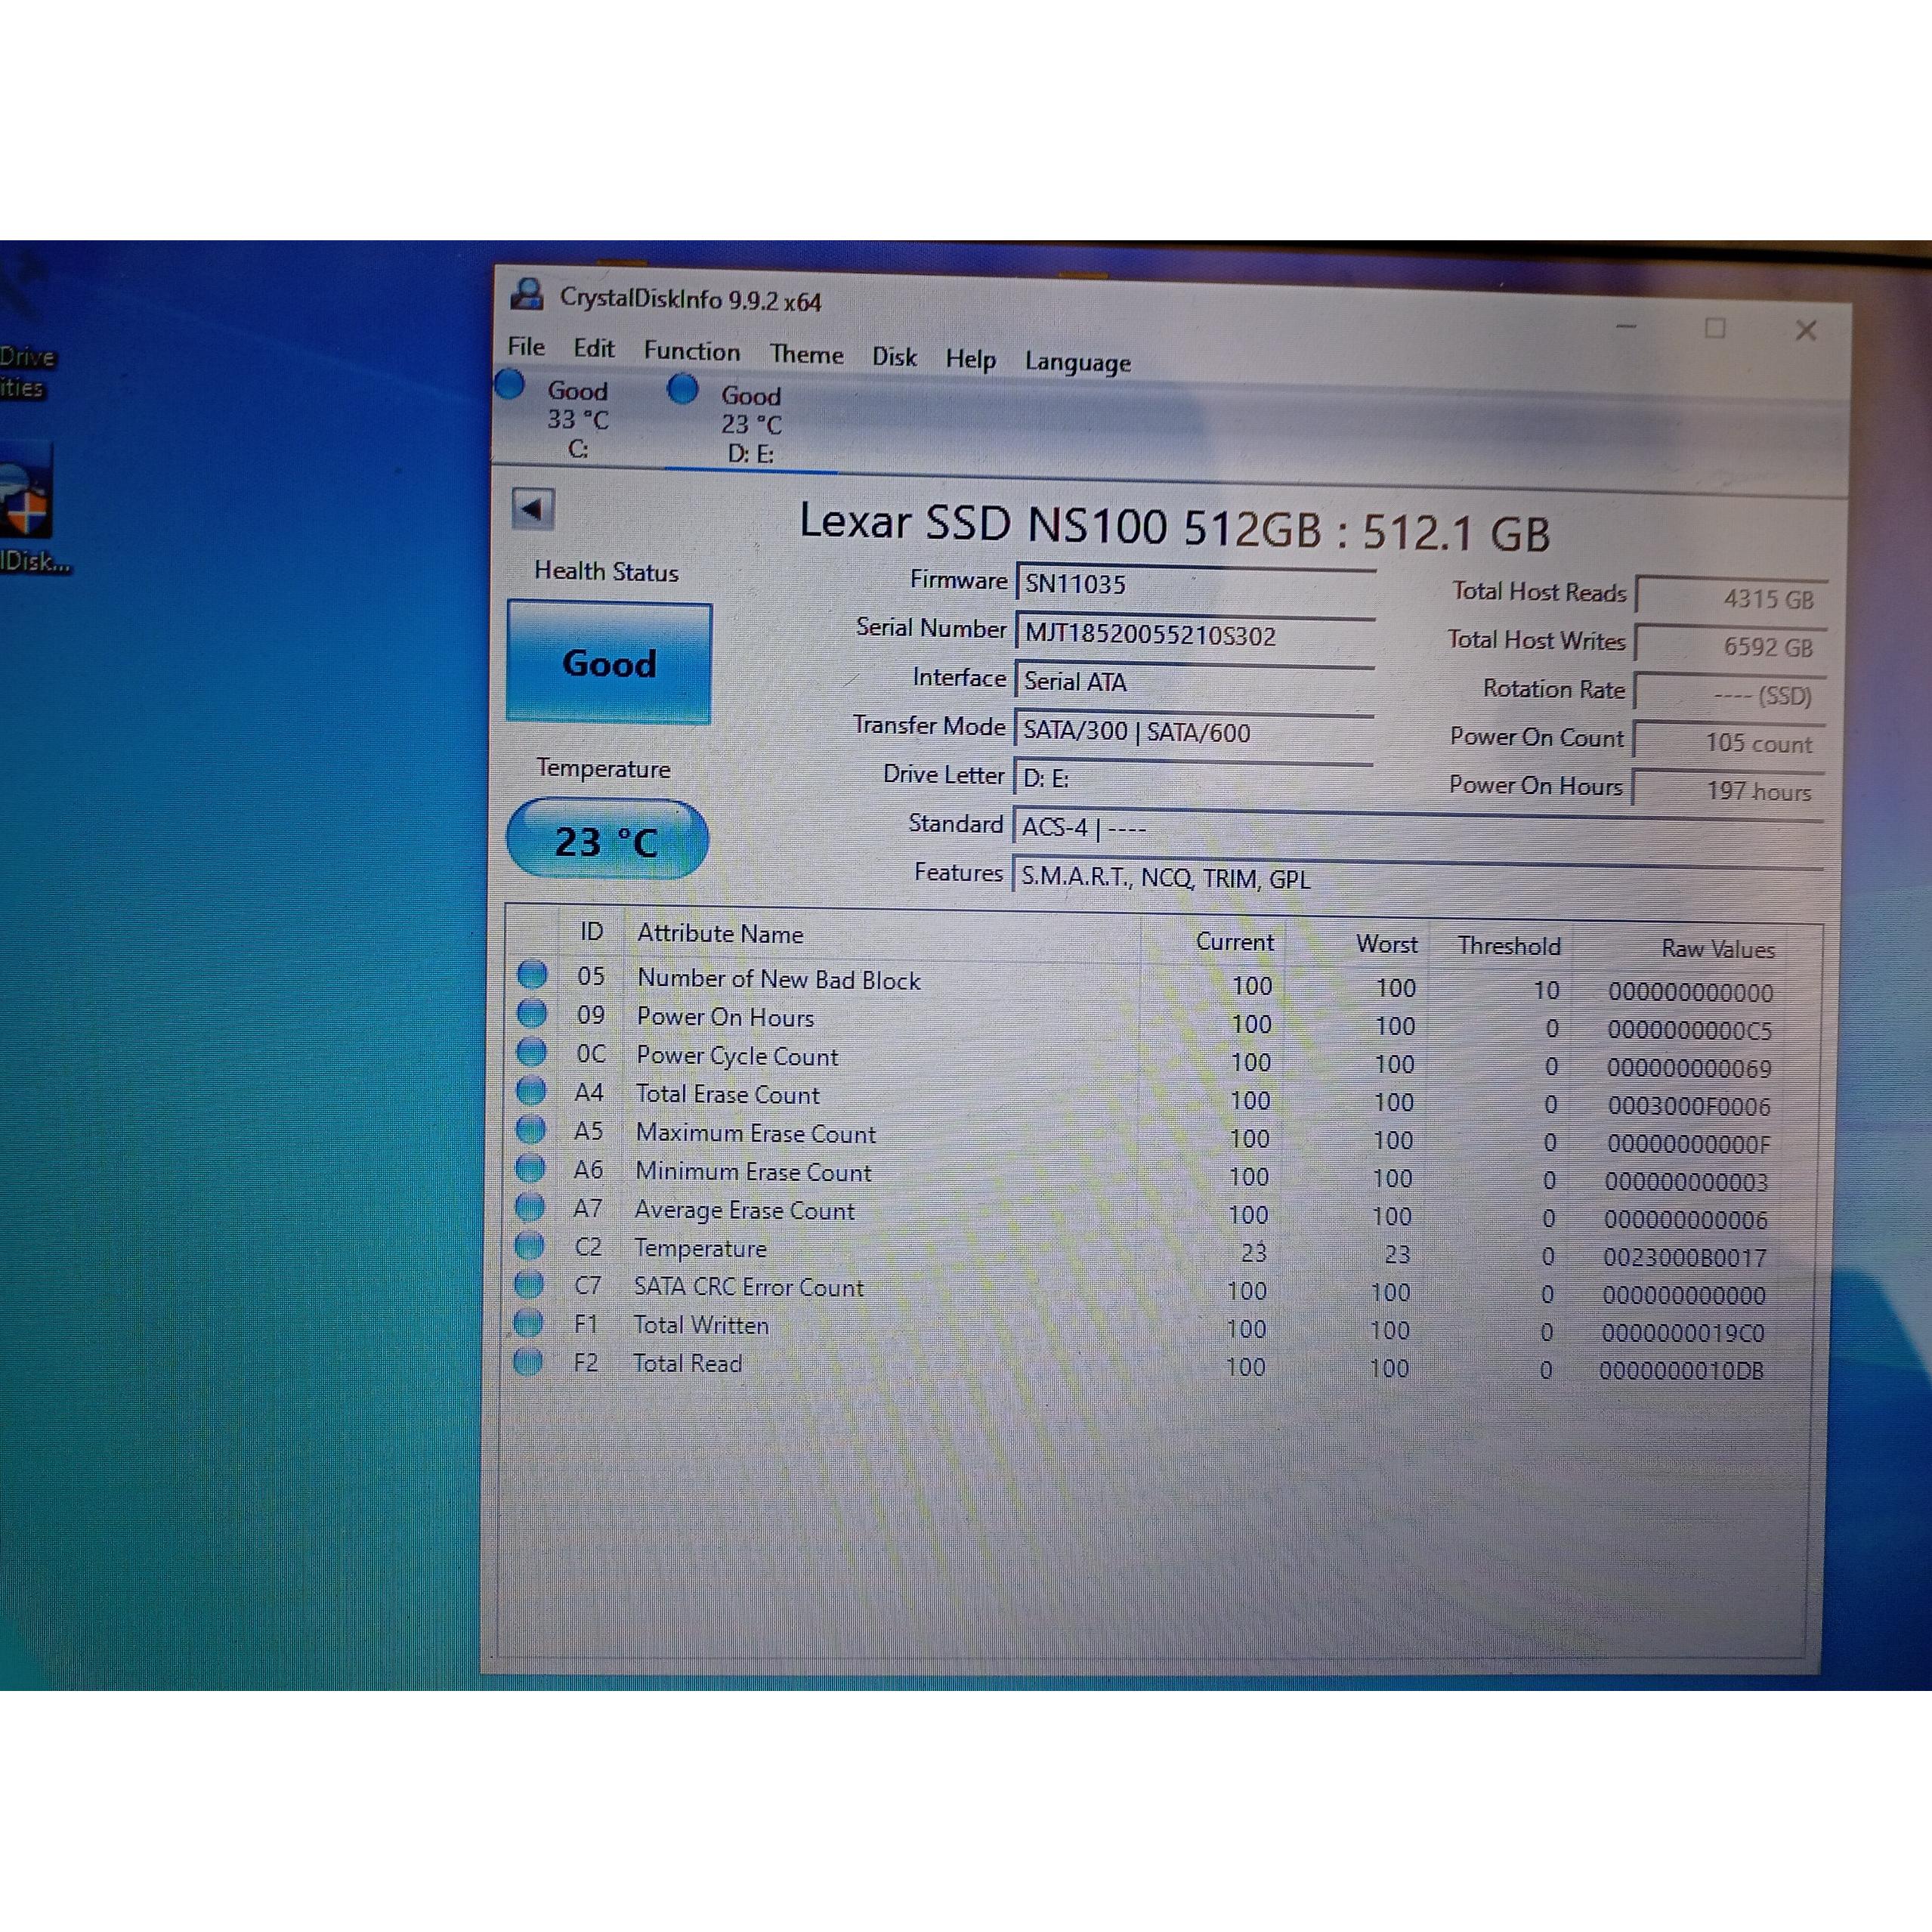
Task: Select the D: E: drive tab
Action: (x=750, y=424)
